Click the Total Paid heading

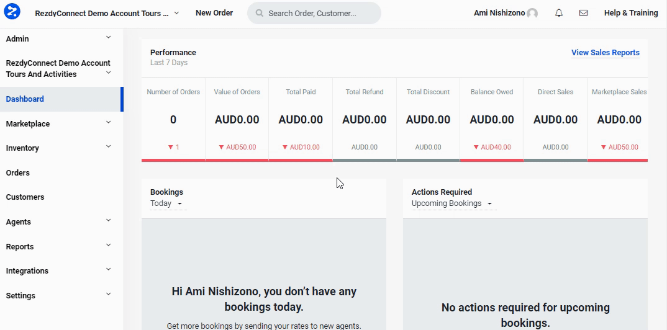click(301, 92)
